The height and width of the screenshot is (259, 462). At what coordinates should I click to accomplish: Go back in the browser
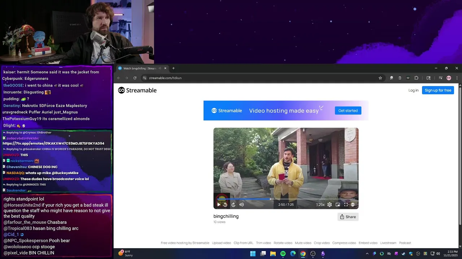point(119,78)
